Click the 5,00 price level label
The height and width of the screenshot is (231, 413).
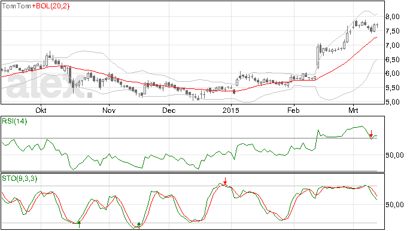tap(393, 101)
